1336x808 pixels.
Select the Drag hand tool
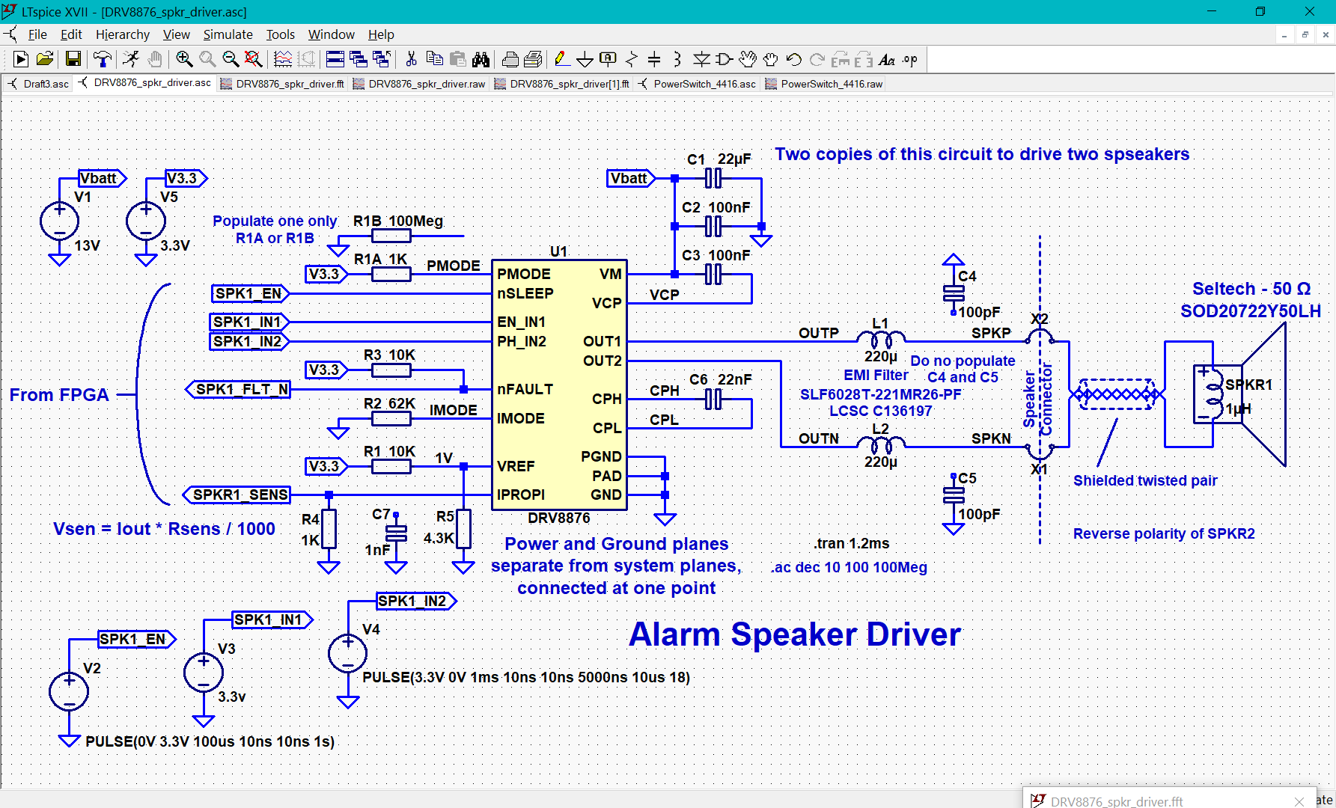[771, 59]
